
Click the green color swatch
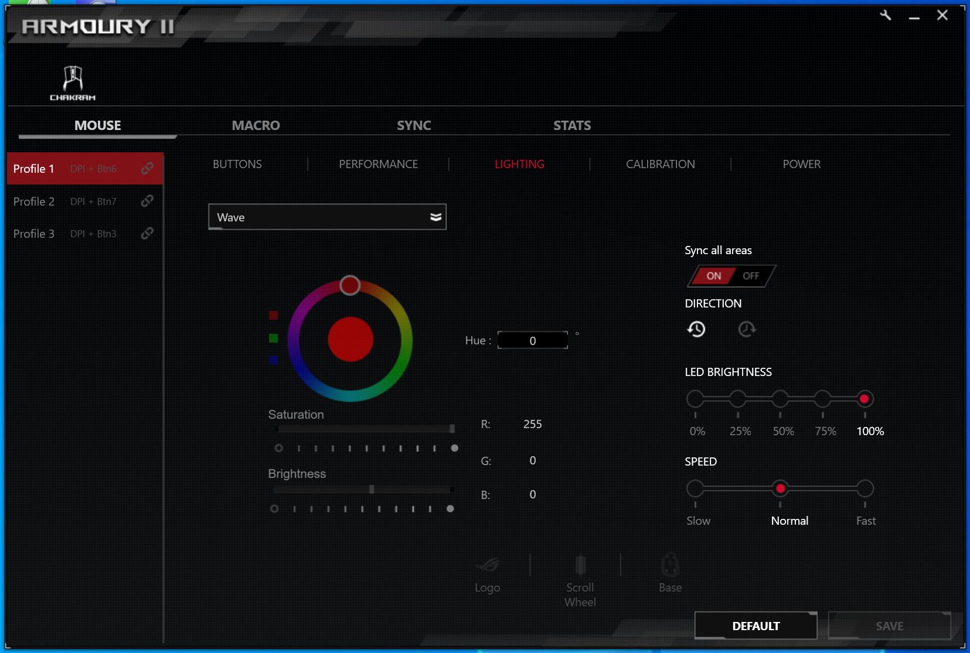click(x=273, y=338)
